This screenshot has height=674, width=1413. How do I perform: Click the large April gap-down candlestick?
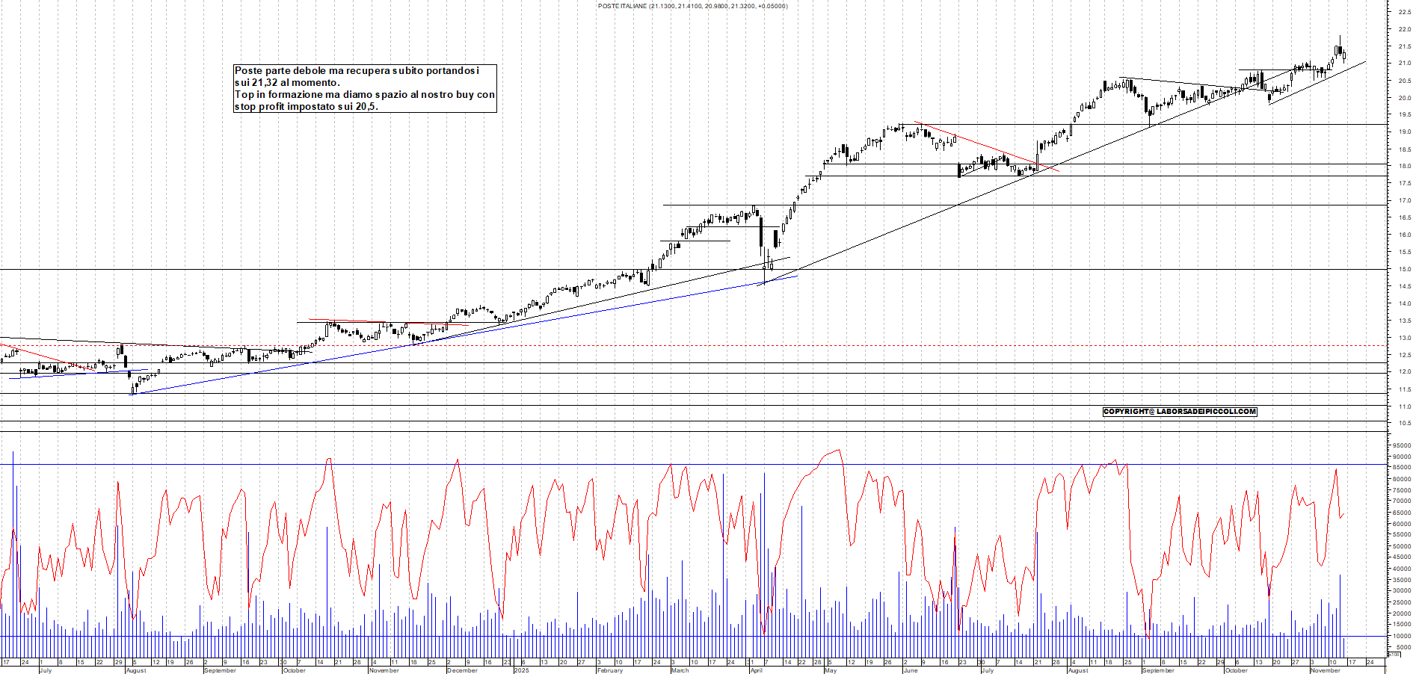[x=761, y=232]
